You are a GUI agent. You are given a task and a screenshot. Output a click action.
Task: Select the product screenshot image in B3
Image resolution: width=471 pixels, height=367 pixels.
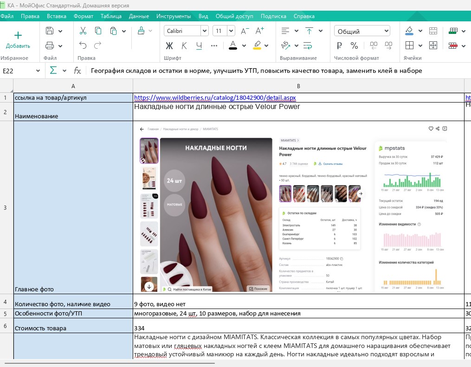point(293,209)
